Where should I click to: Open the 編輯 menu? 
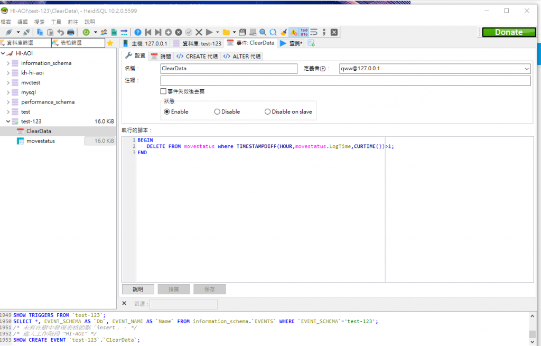click(x=22, y=22)
